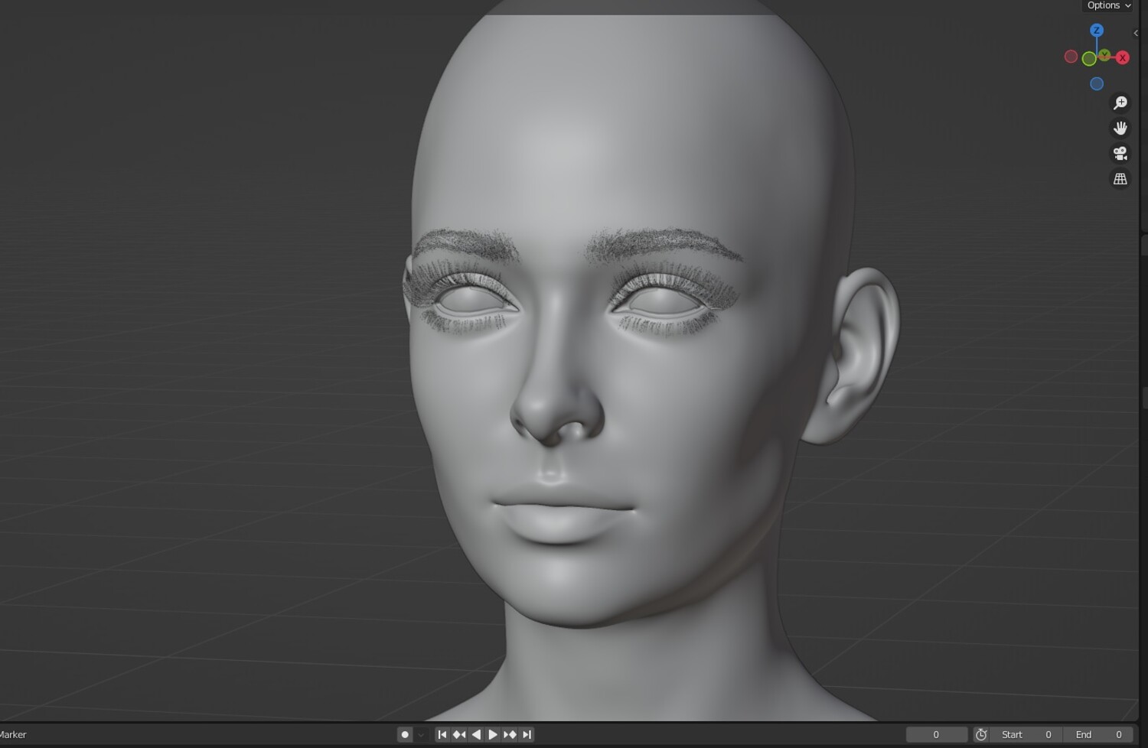Click the pan view hand icon

(1120, 128)
